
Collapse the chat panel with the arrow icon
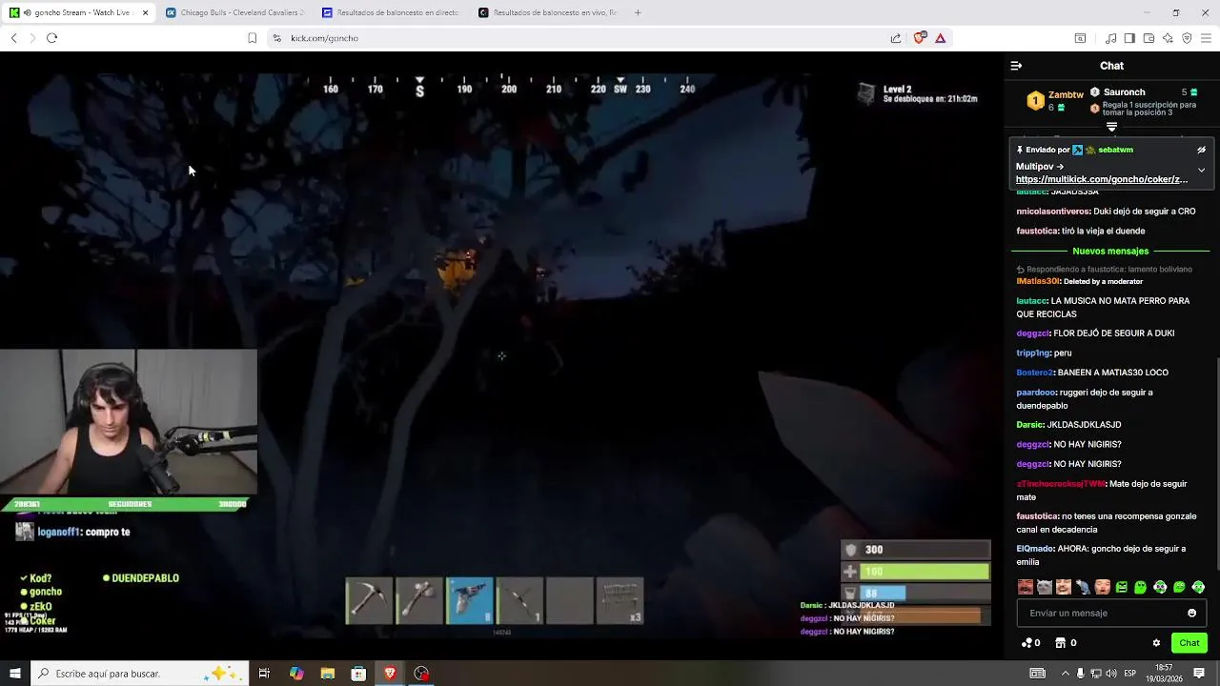(1016, 66)
